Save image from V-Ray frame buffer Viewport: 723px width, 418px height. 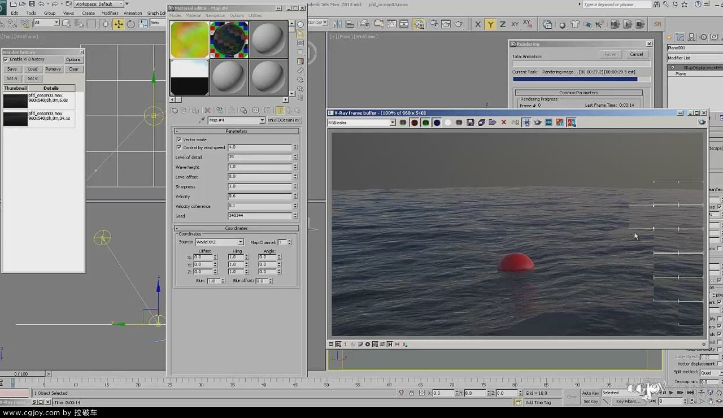470,123
